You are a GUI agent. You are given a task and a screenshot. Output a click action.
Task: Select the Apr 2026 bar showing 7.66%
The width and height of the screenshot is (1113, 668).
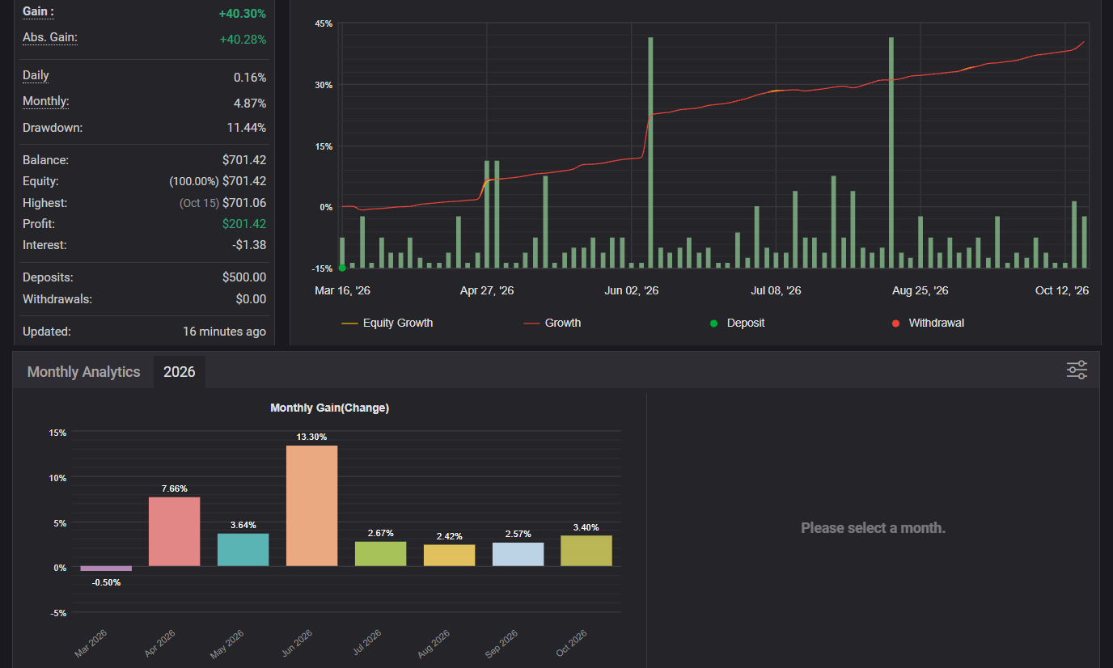[x=175, y=531]
